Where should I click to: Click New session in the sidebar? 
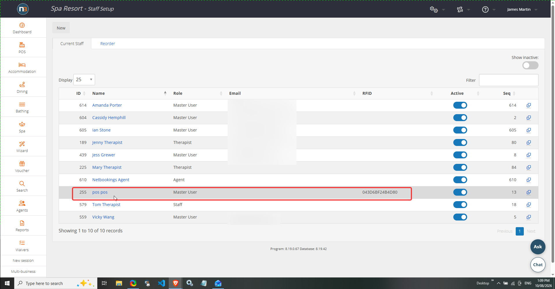pyautogui.click(x=23, y=261)
